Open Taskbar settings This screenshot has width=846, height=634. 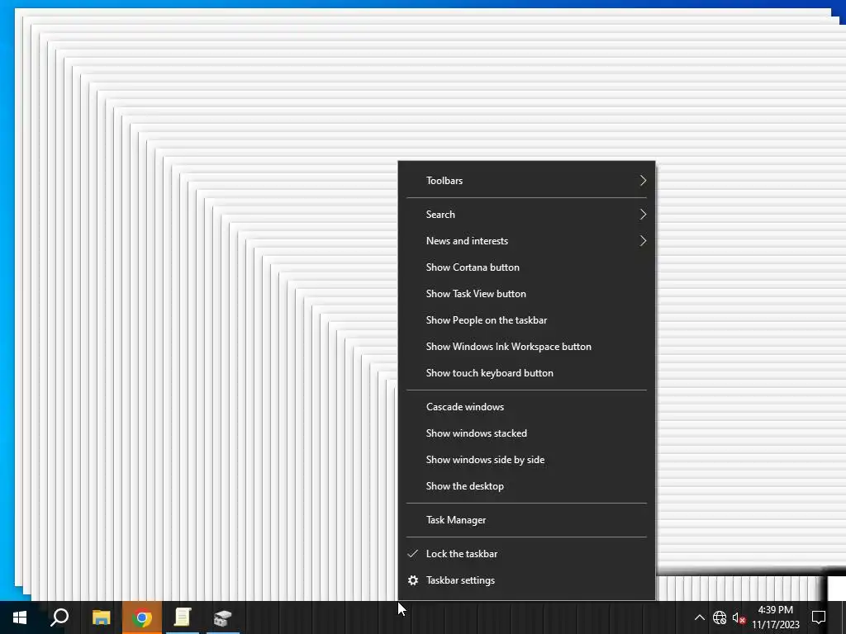coord(526,580)
